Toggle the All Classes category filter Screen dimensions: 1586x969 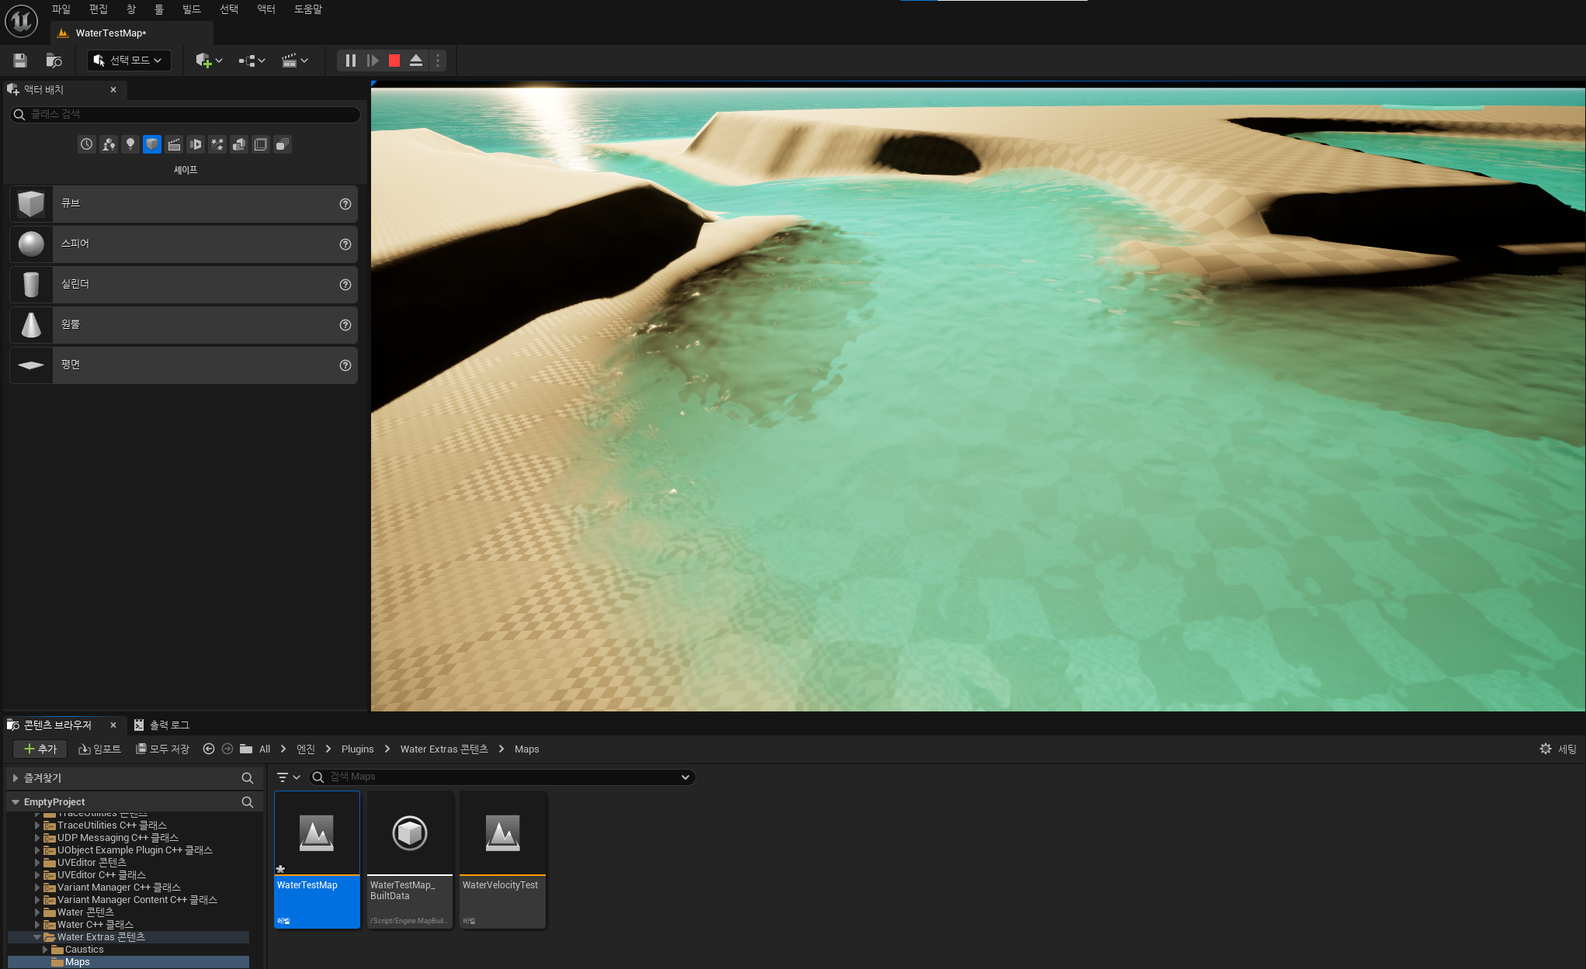pos(283,144)
